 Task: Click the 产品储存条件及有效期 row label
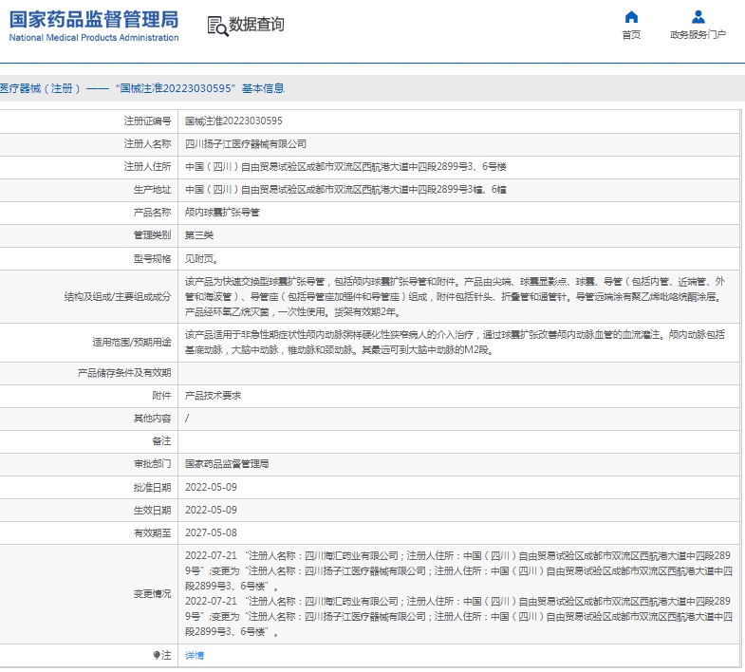(x=124, y=373)
